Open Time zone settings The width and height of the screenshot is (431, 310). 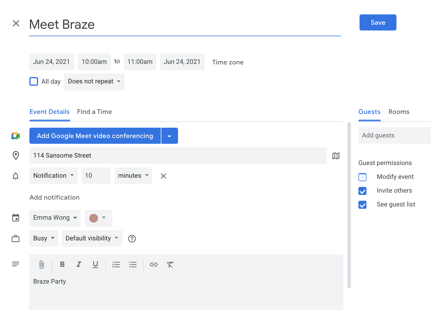point(228,62)
